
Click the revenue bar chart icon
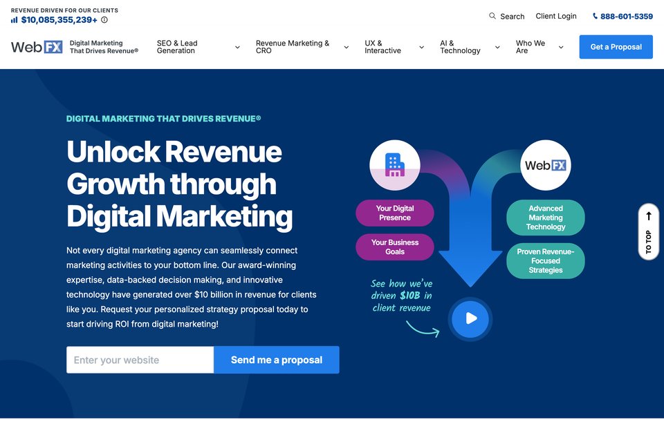click(15, 20)
